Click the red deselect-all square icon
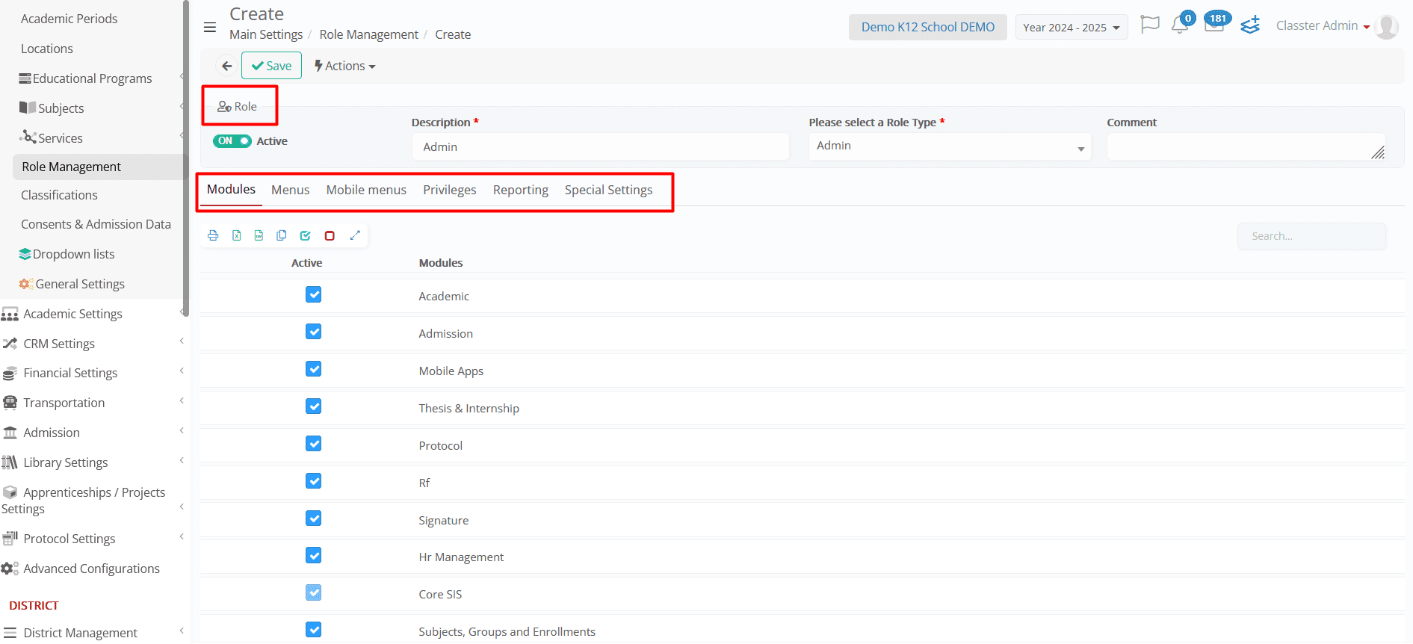The image size is (1413, 644). pos(330,235)
